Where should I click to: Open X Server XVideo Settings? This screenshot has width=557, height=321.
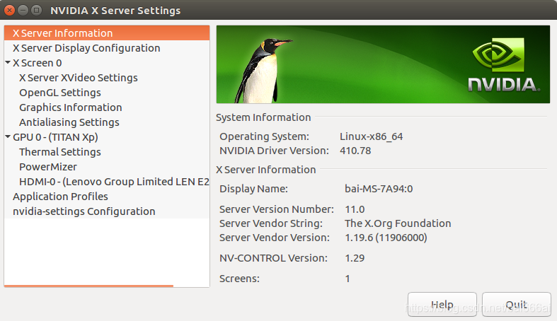pyautogui.click(x=107, y=78)
